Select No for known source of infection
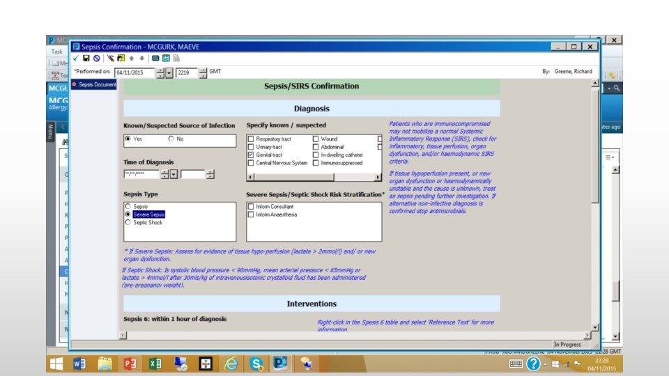The height and width of the screenshot is (376, 669). (x=171, y=139)
